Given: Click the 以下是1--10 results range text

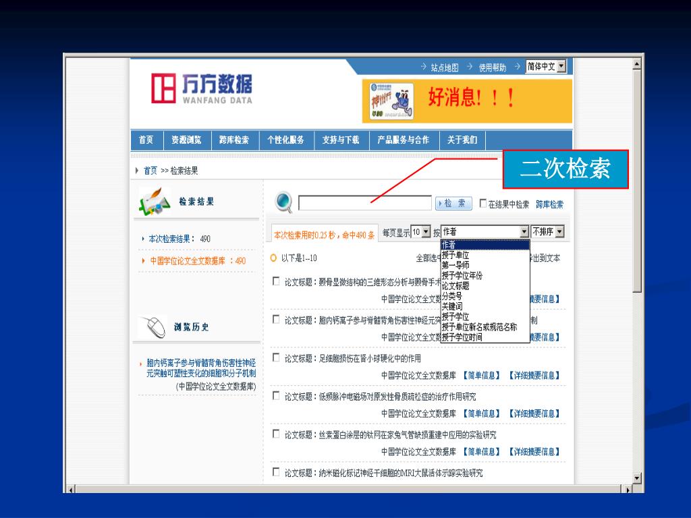Looking at the screenshot, I should pyautogui.click(x=299, y=258).
